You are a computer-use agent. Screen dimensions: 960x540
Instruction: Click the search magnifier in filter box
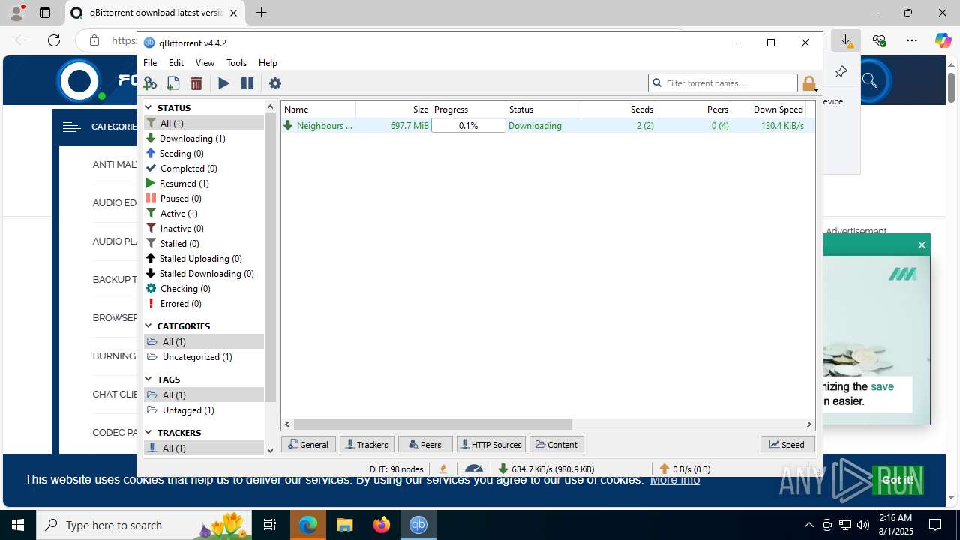pos(658,83)
